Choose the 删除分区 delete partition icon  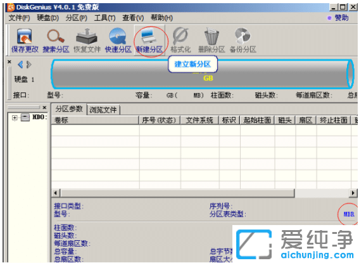211,40
